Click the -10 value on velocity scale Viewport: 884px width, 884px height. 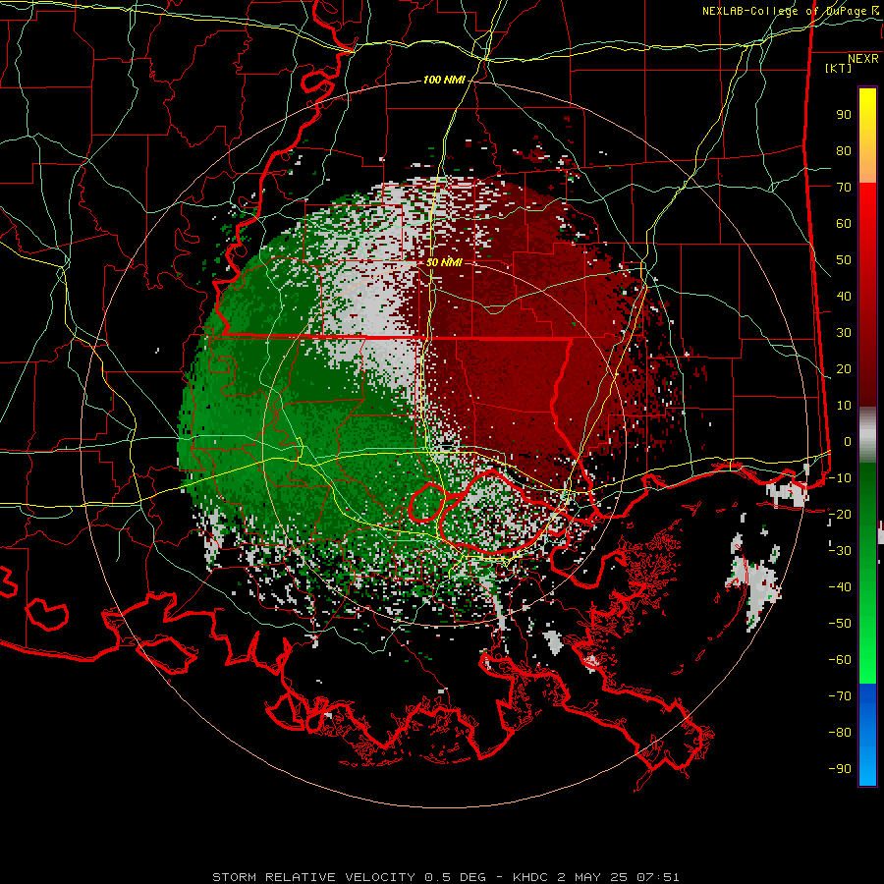(x=840, y=478)
